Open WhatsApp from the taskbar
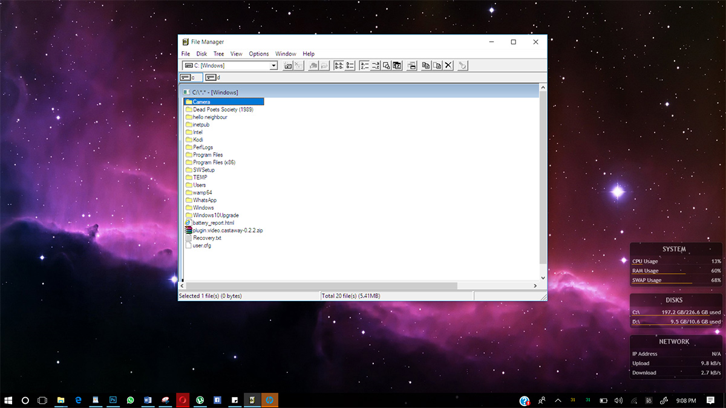The width and height of the screenshot is (726, 408). point(129,400)
